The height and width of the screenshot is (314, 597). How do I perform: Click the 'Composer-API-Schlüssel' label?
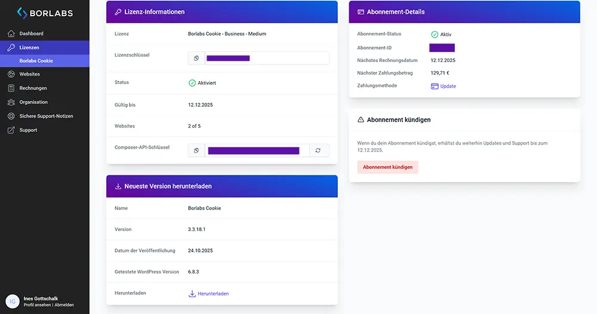[x=142, y=147]
